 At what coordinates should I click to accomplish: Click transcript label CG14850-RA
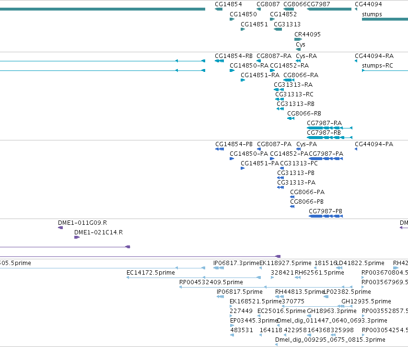(249, 66)
